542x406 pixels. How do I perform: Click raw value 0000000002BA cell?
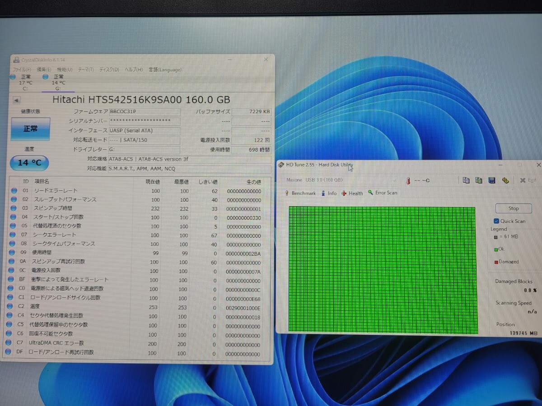(x=243, y=254)
